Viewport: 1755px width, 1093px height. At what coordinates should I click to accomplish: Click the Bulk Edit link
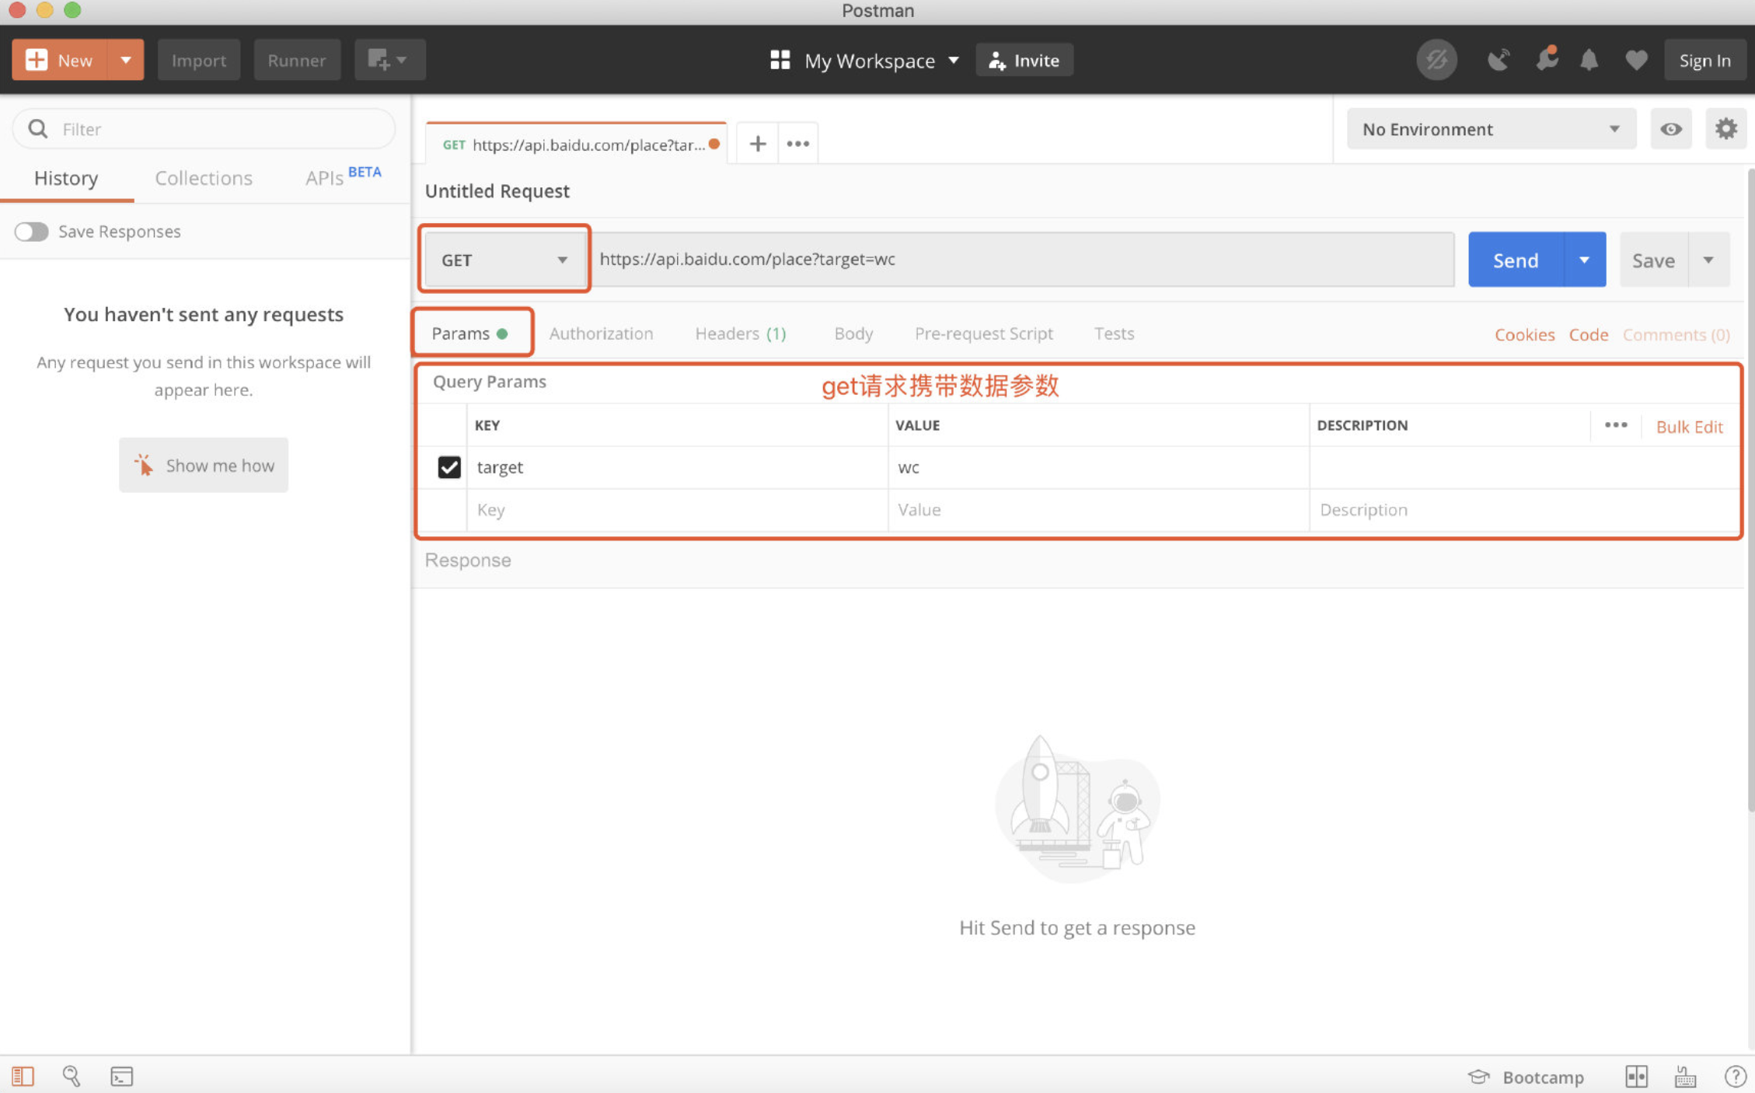[x=1689, y=426]
